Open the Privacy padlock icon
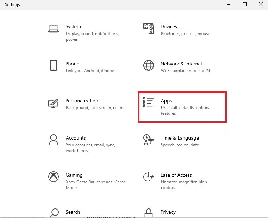The height and width of the screenshot is (218, 268). point(149,213)
